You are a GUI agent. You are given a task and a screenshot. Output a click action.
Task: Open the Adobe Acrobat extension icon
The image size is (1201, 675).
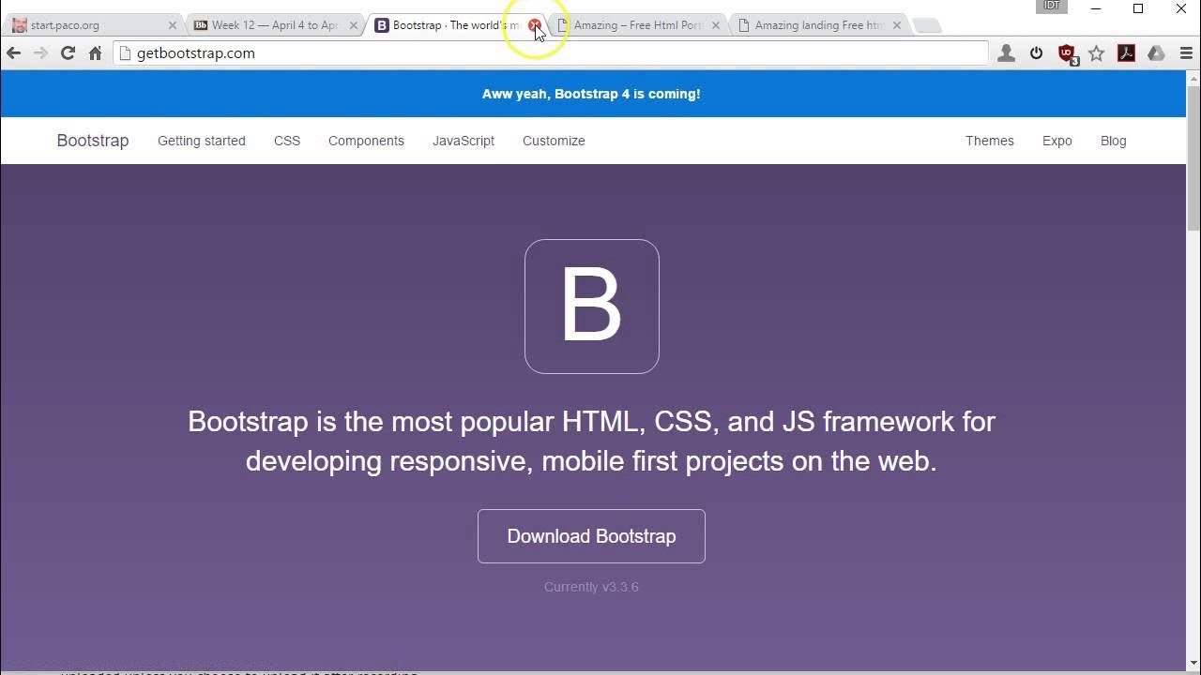point(1126,53)
